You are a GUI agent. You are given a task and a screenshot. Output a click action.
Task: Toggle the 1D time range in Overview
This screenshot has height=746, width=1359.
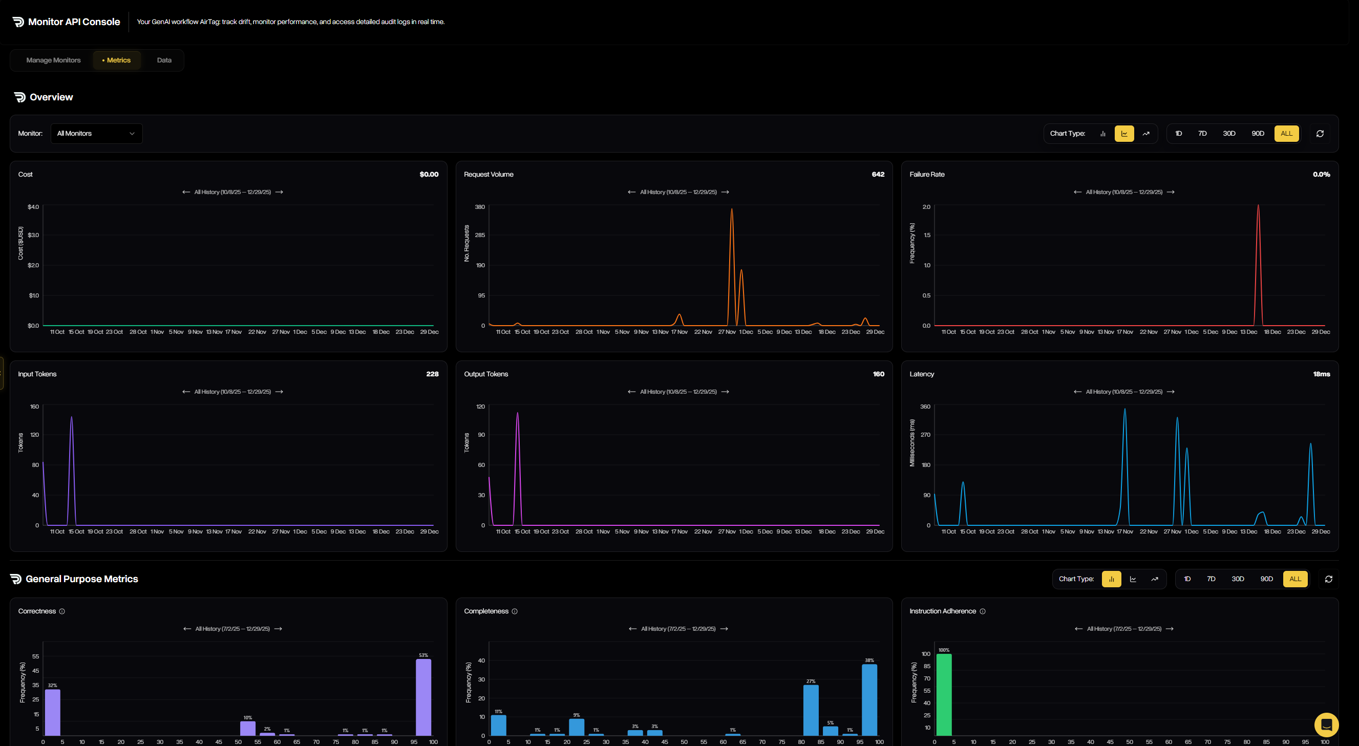click(1178, 134)
